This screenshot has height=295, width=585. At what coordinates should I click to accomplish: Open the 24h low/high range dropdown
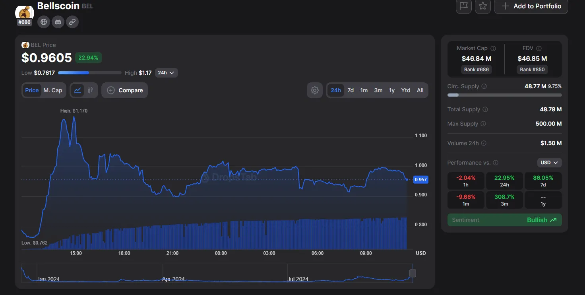tap(166, 73)
